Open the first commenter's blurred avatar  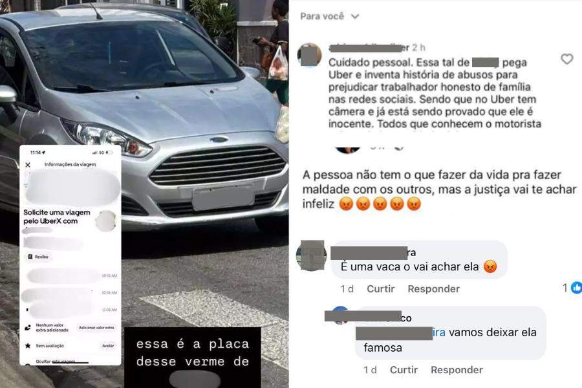(x=310, y=55)
